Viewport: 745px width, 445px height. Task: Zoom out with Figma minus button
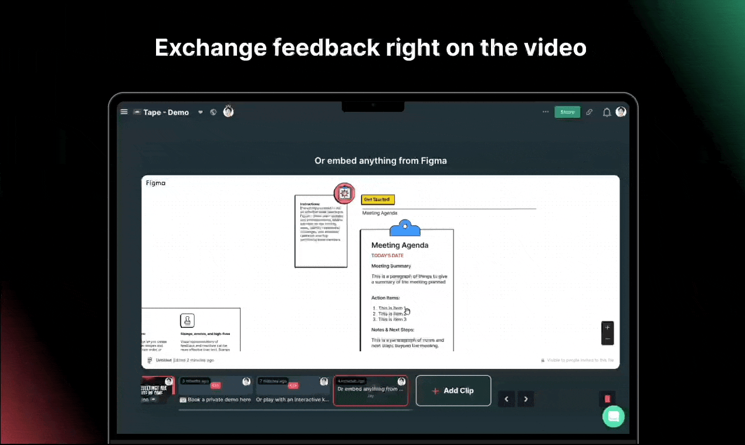[607, 338]
